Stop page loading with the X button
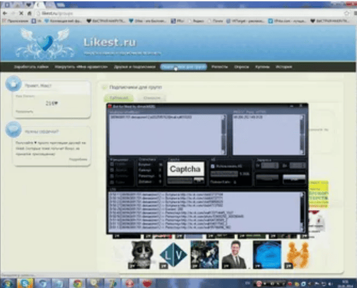 [21, 13]
